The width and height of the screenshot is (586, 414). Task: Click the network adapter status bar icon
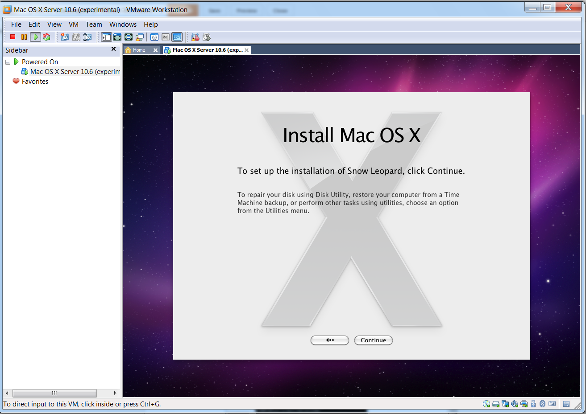[505, 404]
